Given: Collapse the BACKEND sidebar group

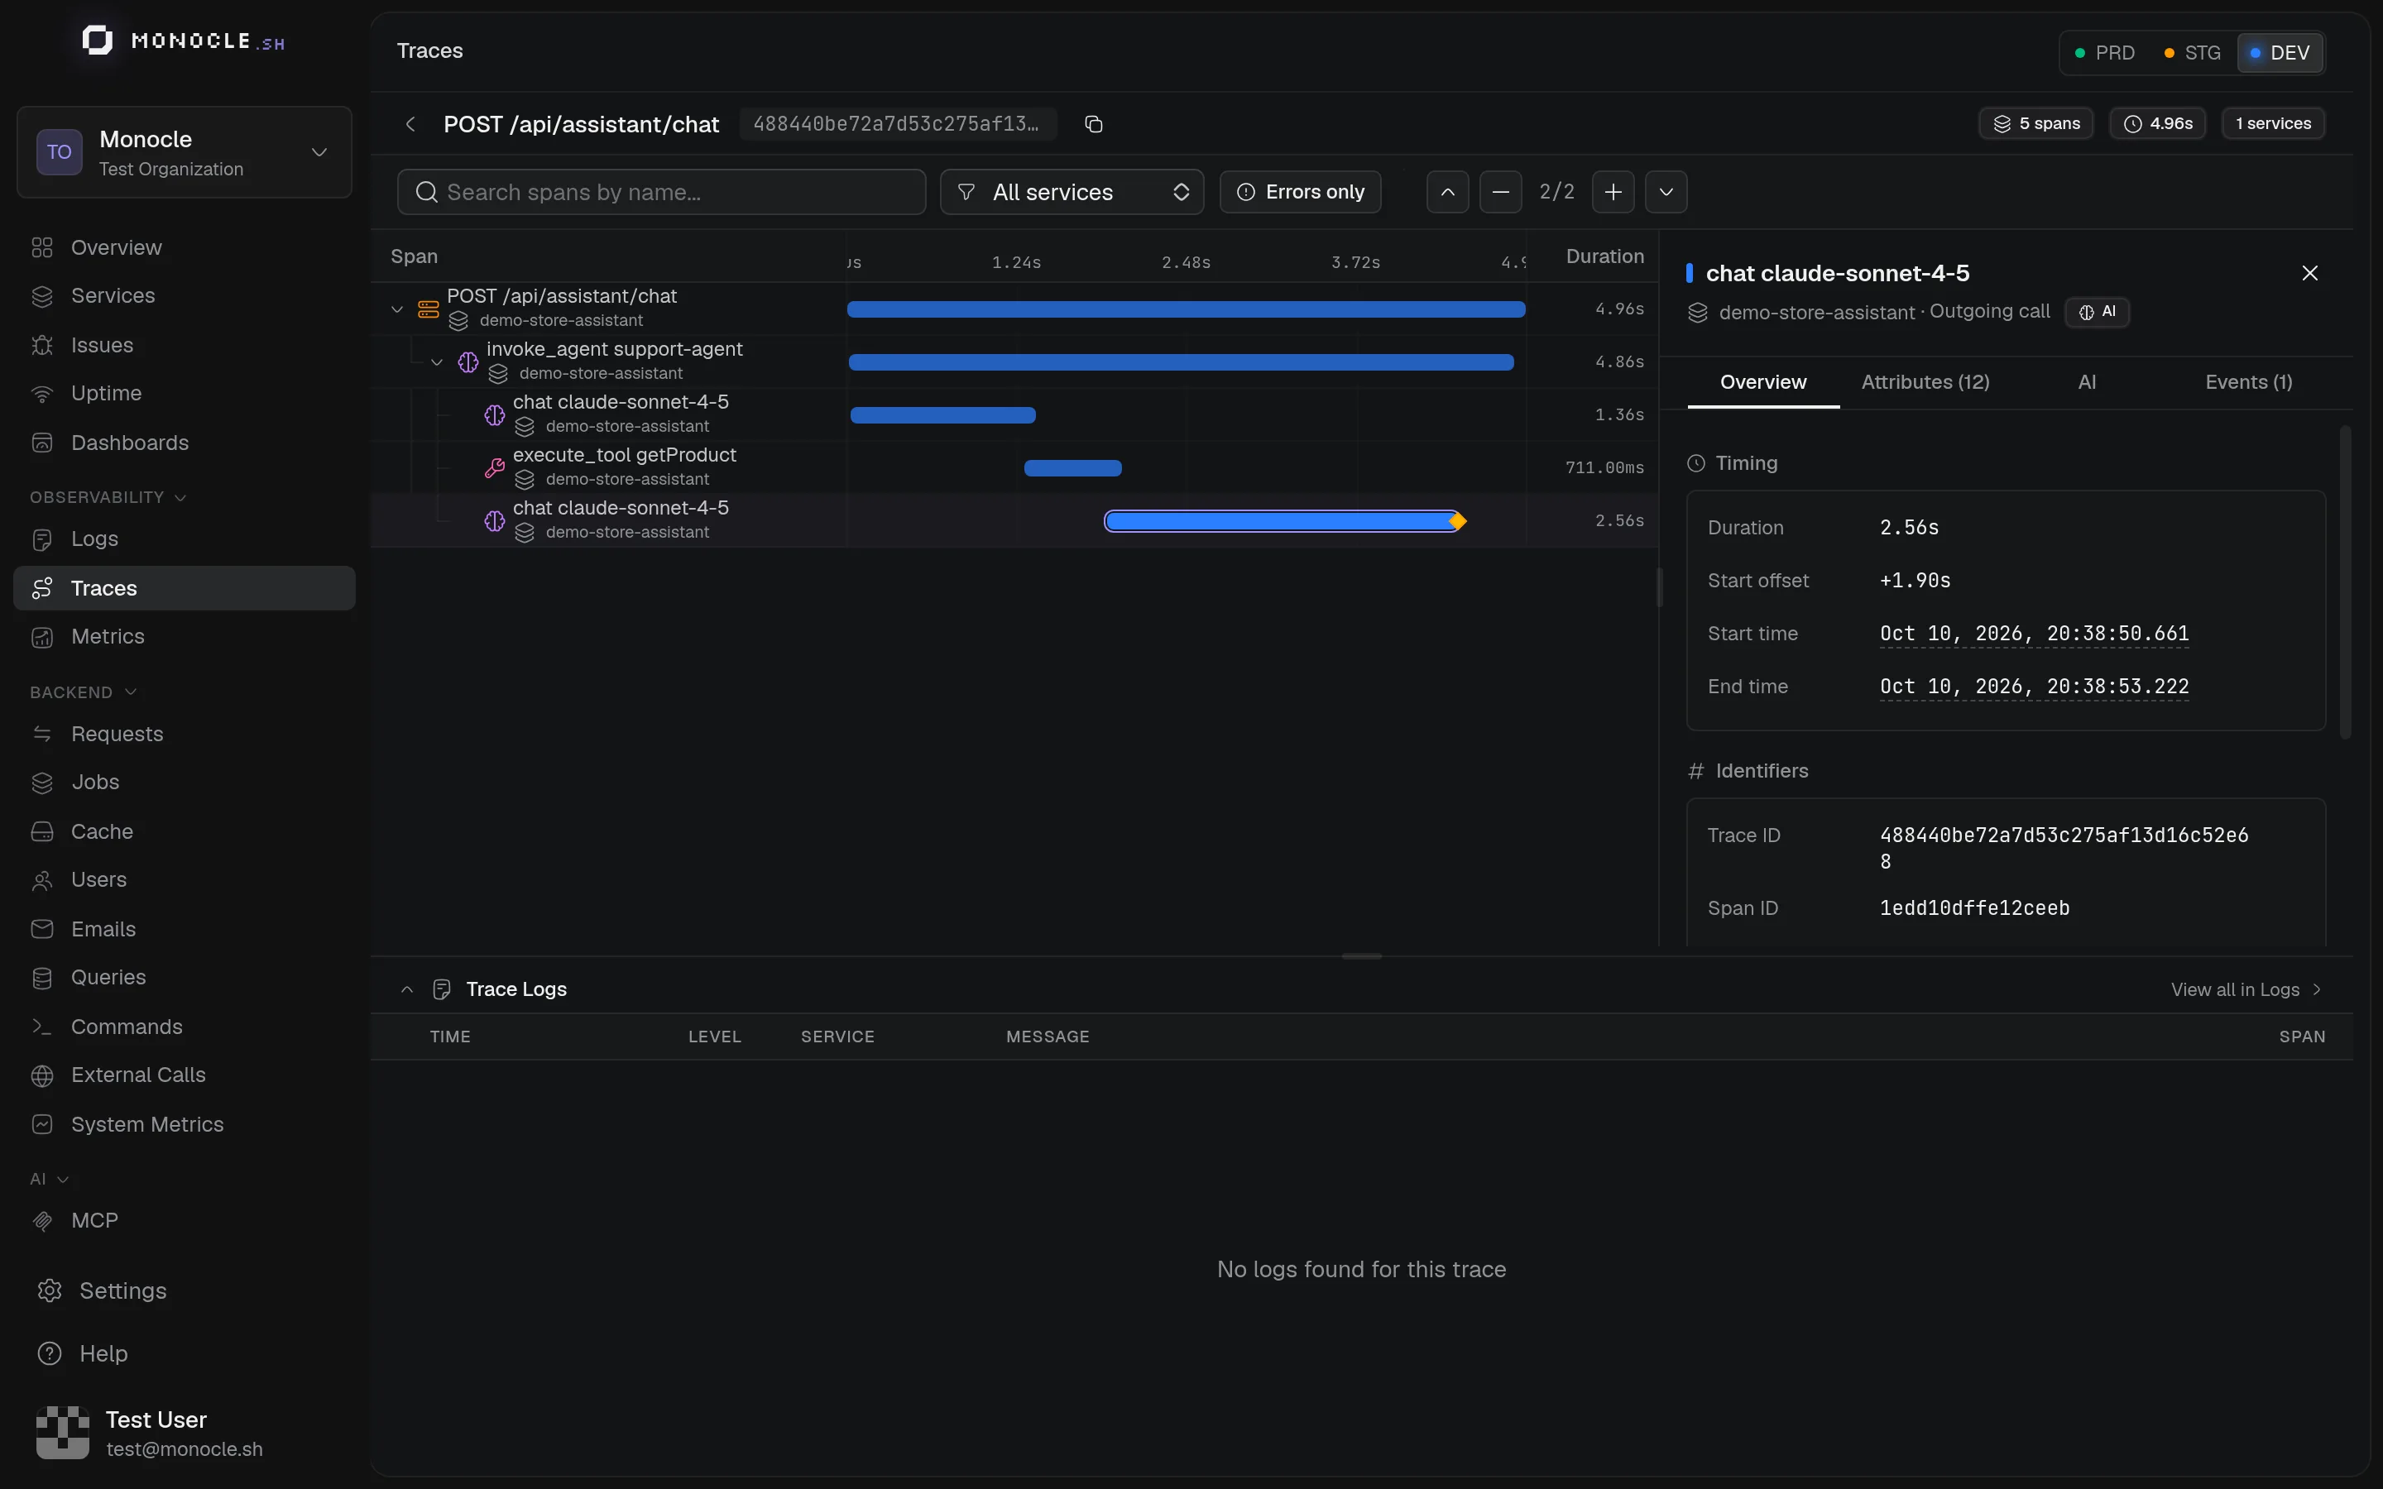Looking at the screenshot, I should tap(83, 692).
